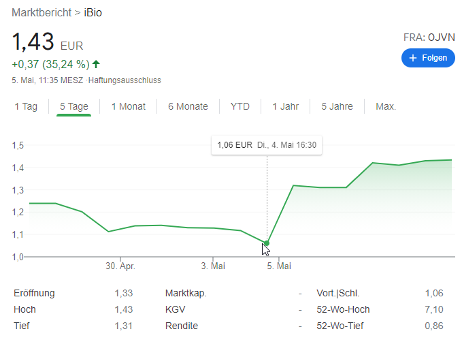This screenshot has width=462, height=342.
Task: Click the 1,5 y-axis label
Action: pos(18,146)
